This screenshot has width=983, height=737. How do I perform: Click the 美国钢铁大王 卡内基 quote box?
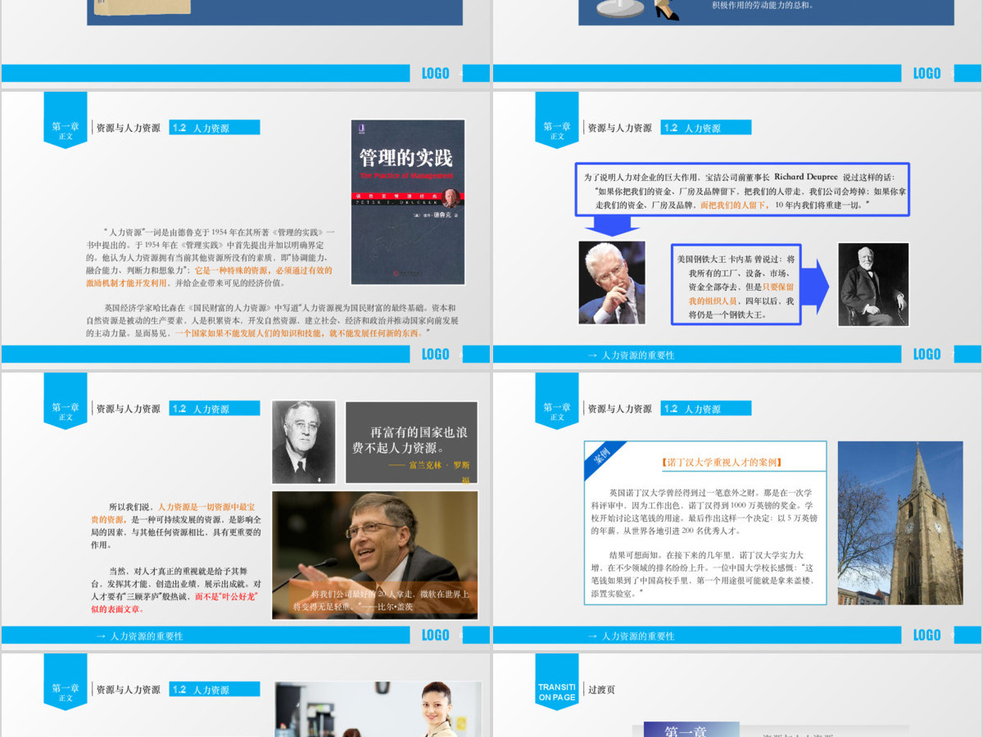[736, 285]
